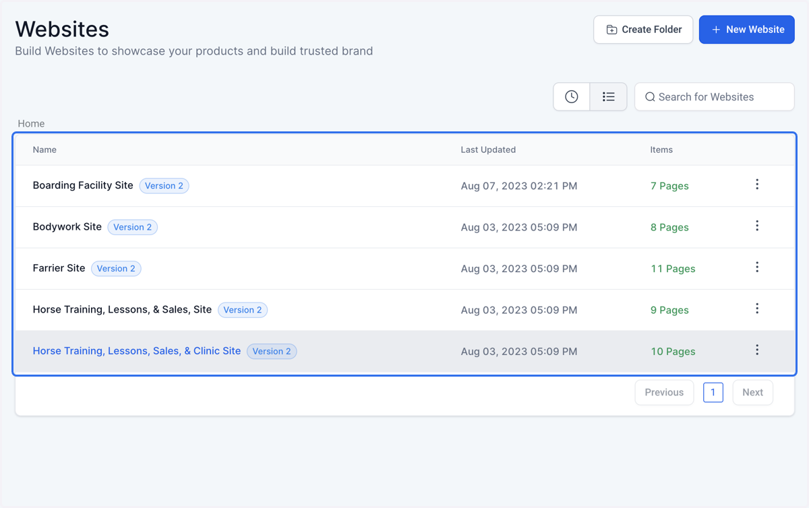Click the Items column header

pyautogui.click(x=661, y=150)
